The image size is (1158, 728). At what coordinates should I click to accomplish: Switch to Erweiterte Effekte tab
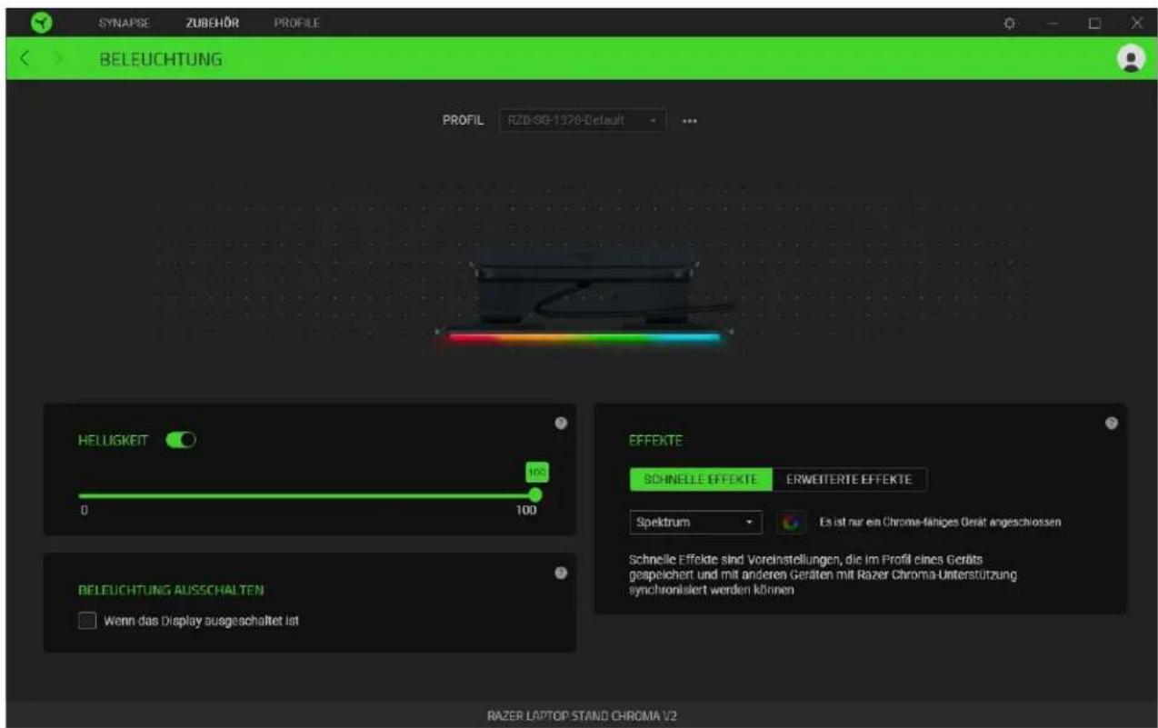point(849,479)
